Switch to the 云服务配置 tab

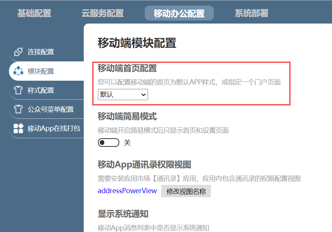[102, 13]
